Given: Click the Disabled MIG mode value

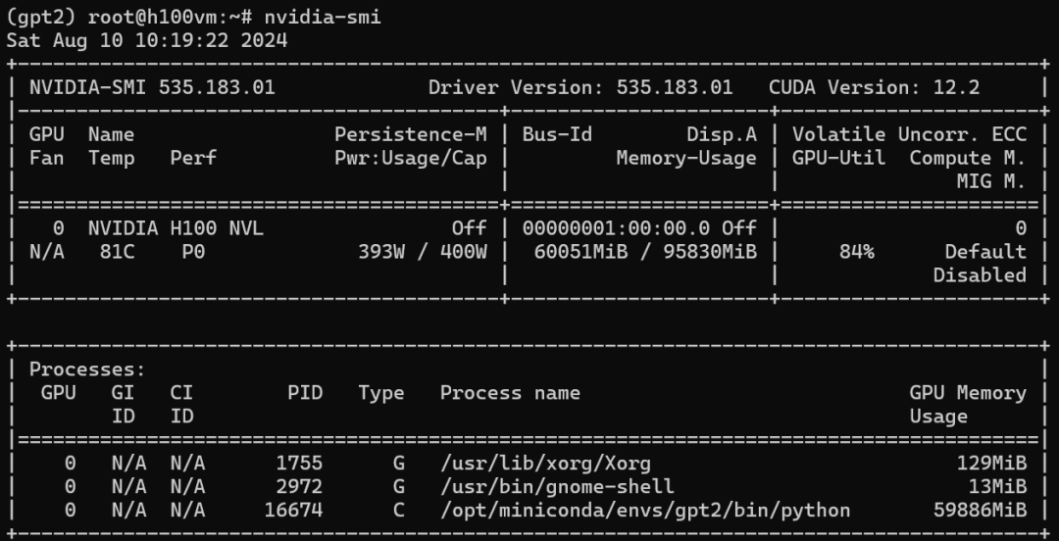Looking at the screenshot, I should coord(980,275).
